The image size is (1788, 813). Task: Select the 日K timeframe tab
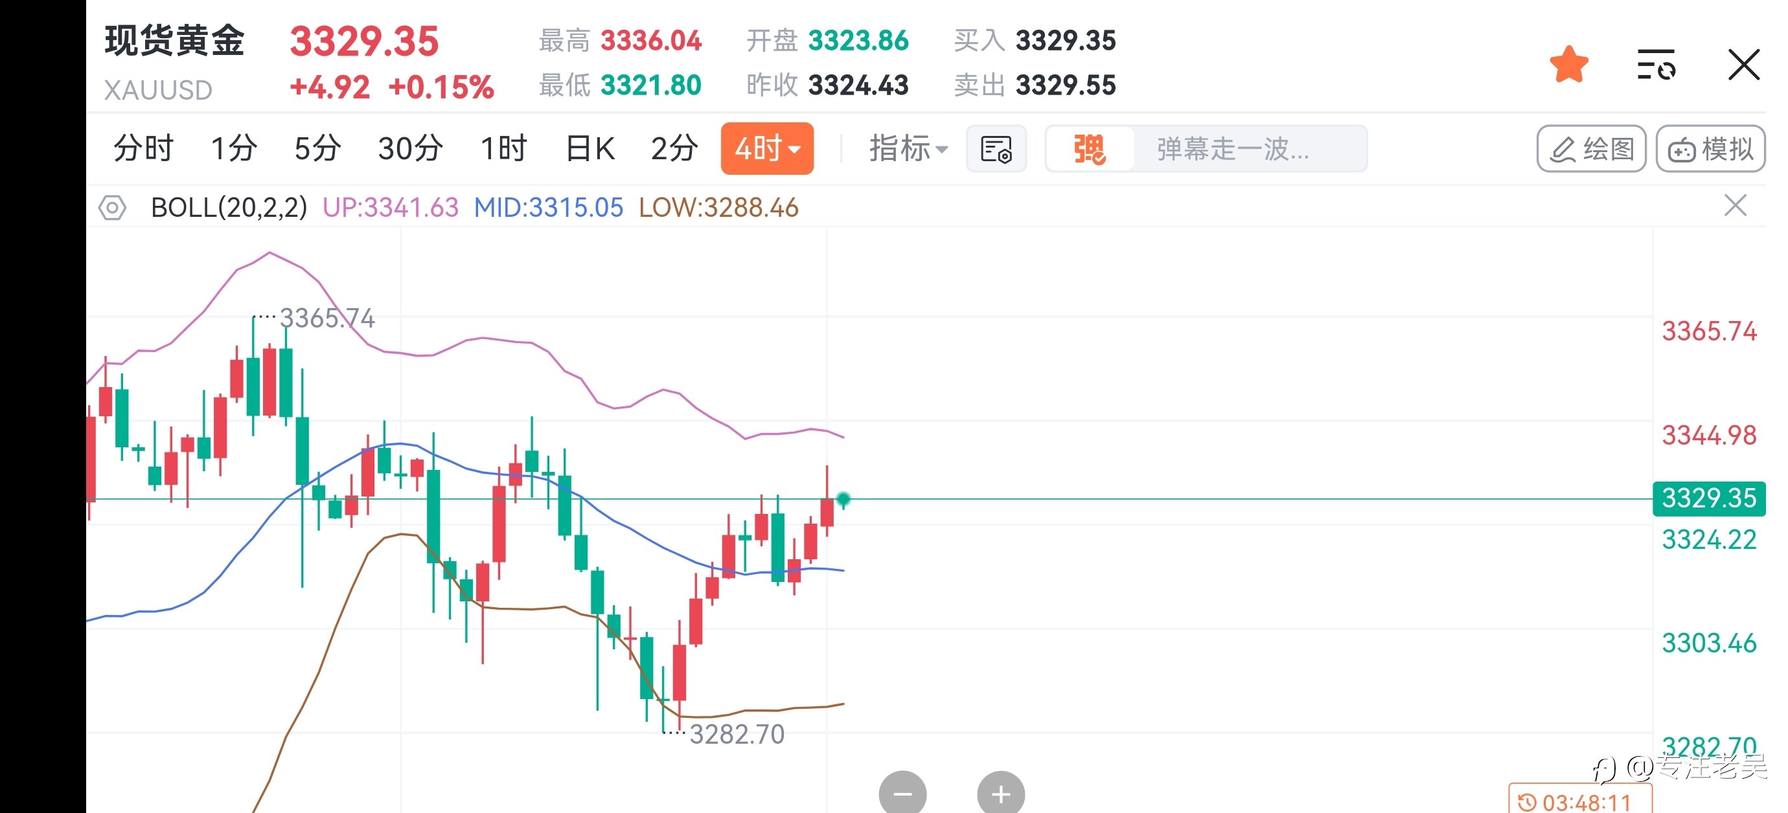click(x=590, y=148)
